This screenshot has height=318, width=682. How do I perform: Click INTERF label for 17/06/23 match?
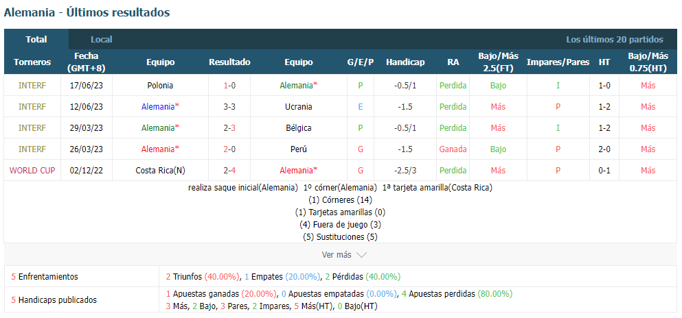pyautogui.click(x=32, y=86)
